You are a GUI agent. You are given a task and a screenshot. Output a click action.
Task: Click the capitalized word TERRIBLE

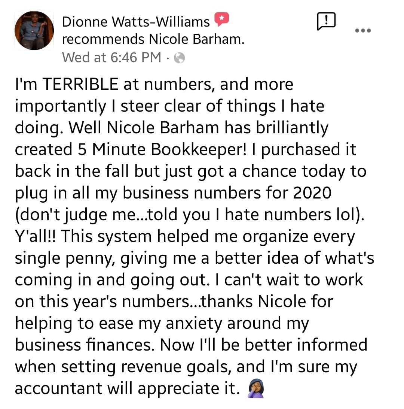click(x=81, y=85)
